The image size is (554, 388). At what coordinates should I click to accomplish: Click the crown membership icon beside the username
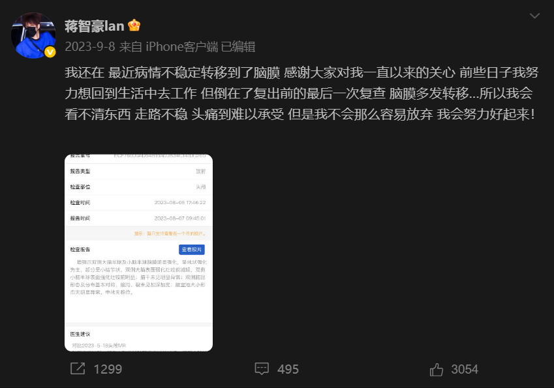134,25
